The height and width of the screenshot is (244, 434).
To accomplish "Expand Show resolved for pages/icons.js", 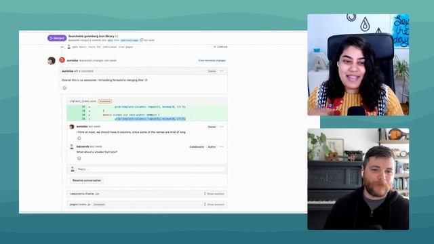I will point(214,205).
